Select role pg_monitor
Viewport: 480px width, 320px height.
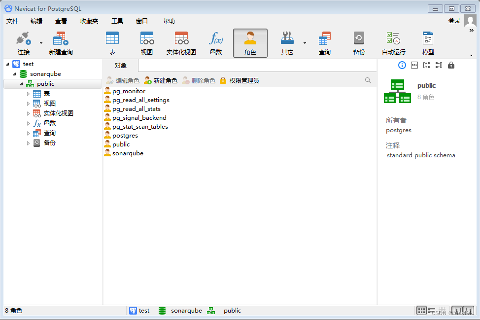click(129, 91)
